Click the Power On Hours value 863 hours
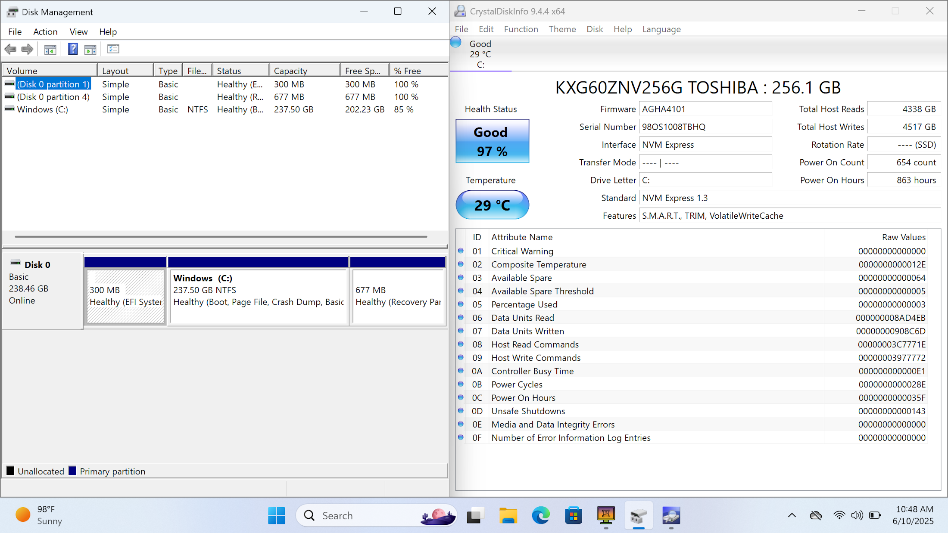 tap(904, 180)
